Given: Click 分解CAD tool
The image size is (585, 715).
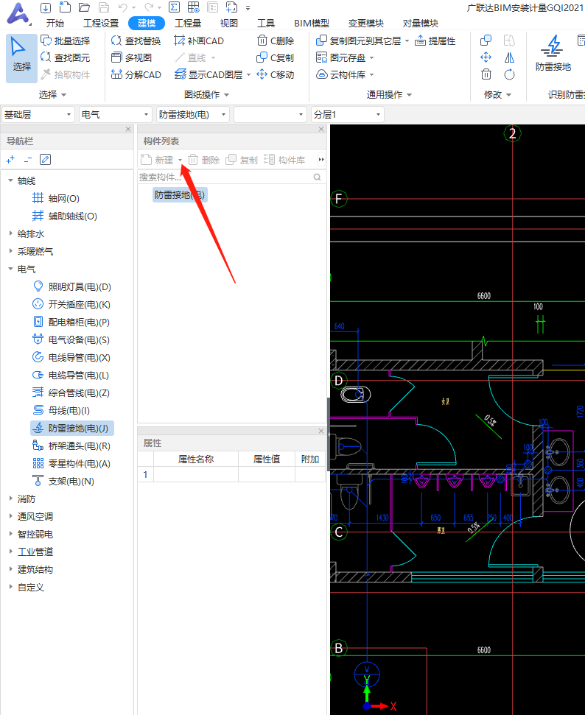Looking at the screenshot, I should point(136,74).
